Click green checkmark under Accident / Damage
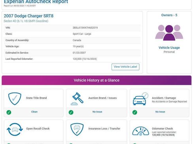Viewport: 193px width, 144px height. pos(135,113)
